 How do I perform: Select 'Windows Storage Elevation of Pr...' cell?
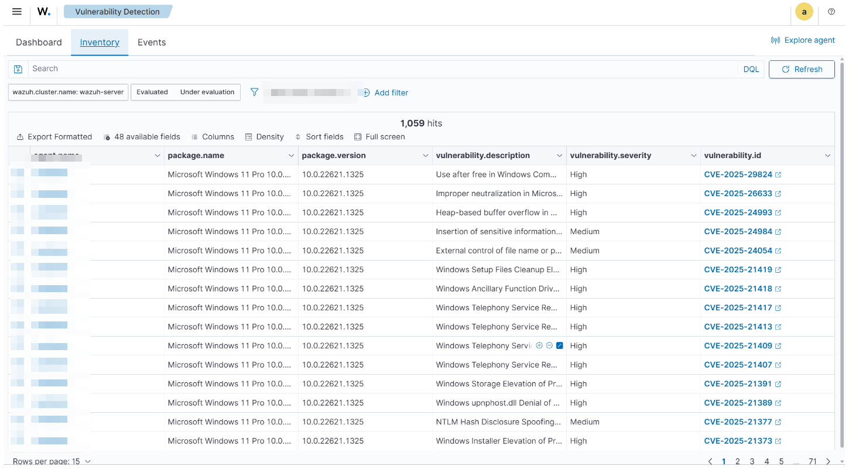499,383
